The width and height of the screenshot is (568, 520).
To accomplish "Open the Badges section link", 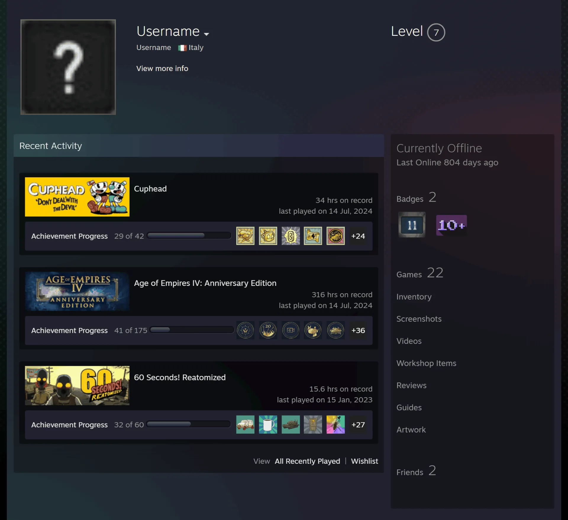I will [416, 198].
